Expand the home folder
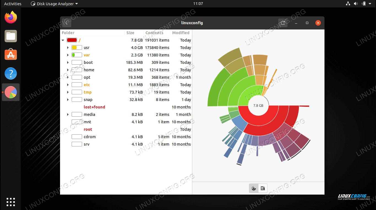The width and height of the screenshot is (376, 210). point(68,70)
